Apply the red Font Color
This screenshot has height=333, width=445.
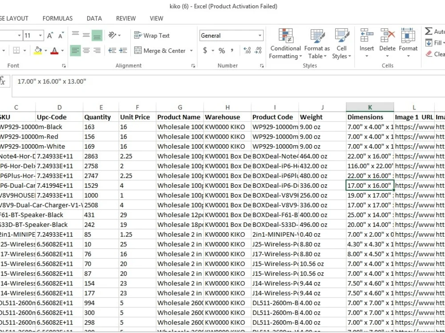tap(54, 51)
